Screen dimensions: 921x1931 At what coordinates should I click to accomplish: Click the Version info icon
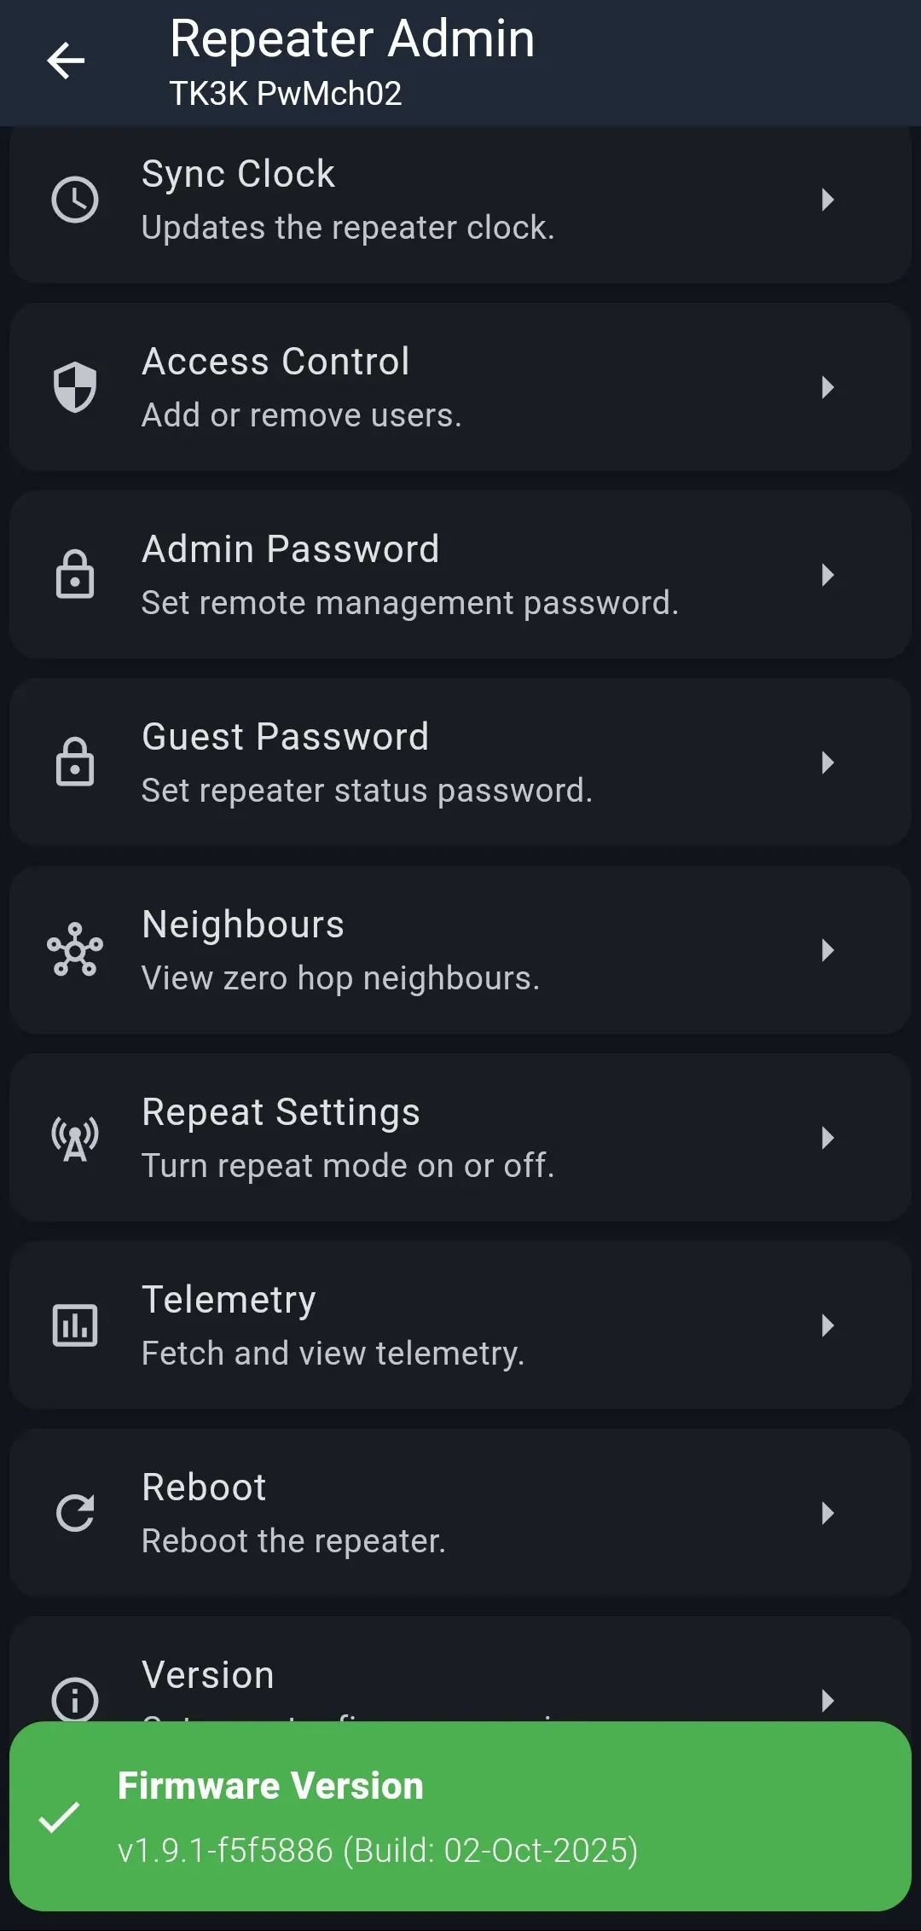(x=75, y=1699)
